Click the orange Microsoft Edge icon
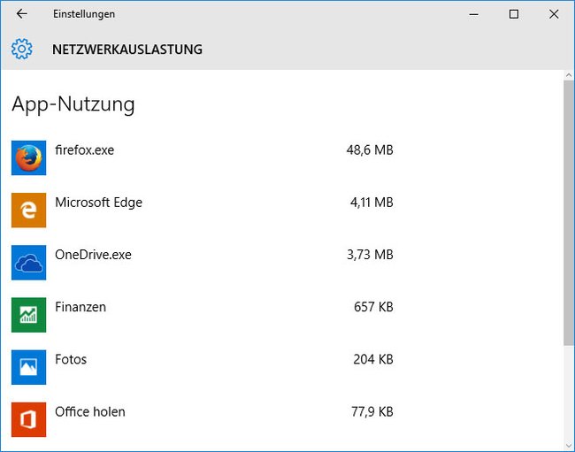This screenshot has width=575, height=452. 28,210
